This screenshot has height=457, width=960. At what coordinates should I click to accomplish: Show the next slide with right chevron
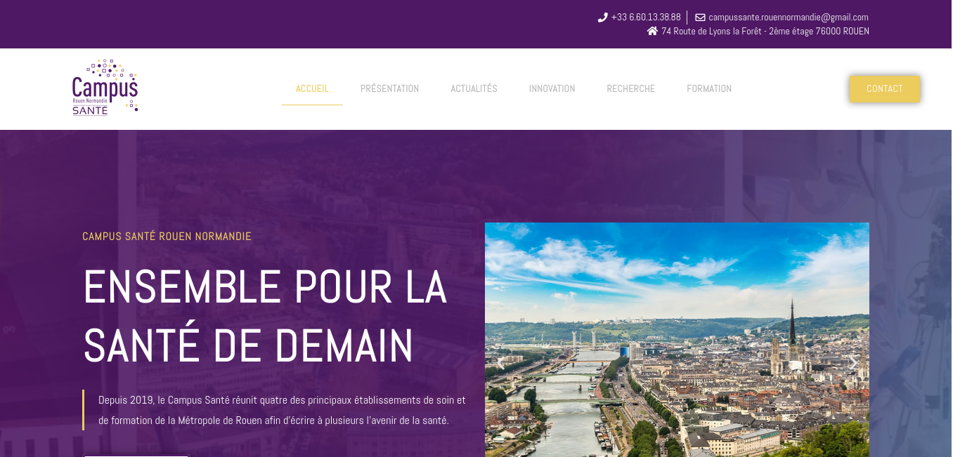pyautogui.click(x=852, y=363)
